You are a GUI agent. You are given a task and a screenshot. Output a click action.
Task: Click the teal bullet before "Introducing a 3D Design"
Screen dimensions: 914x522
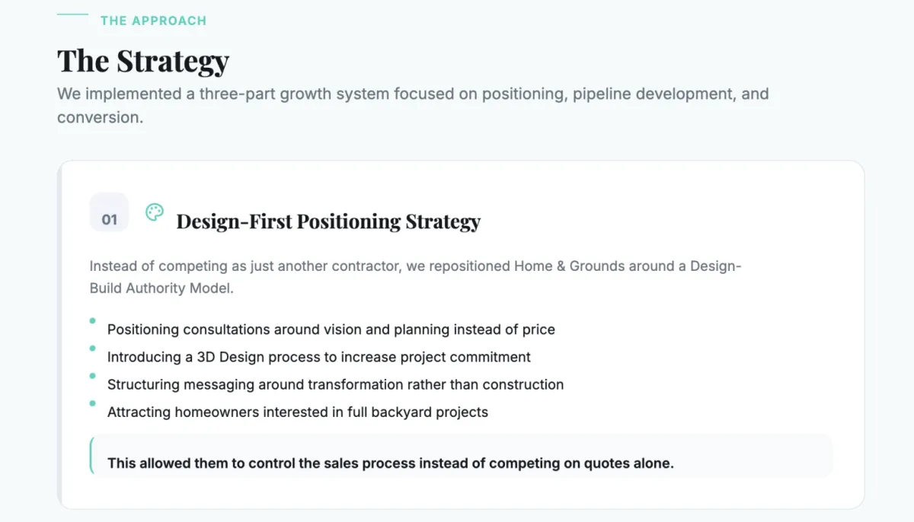pos(93,349)
